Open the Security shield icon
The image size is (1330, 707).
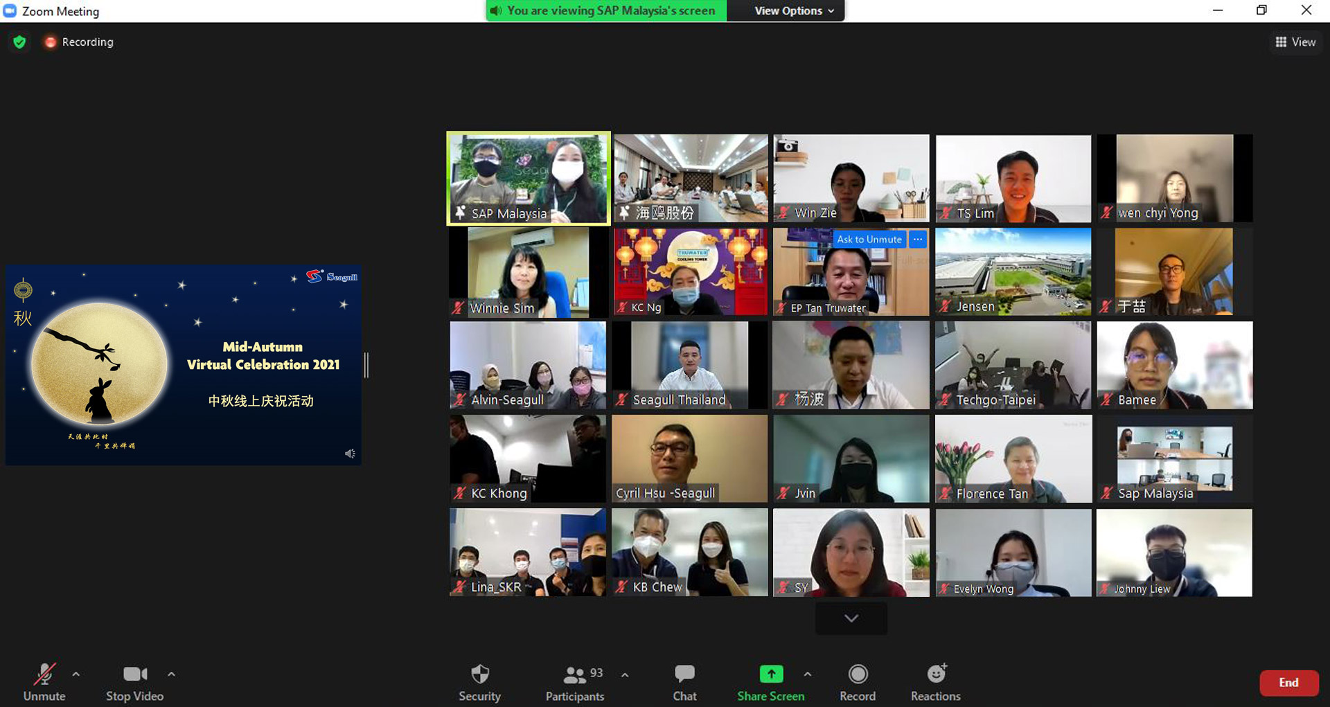tap(479, 674)
